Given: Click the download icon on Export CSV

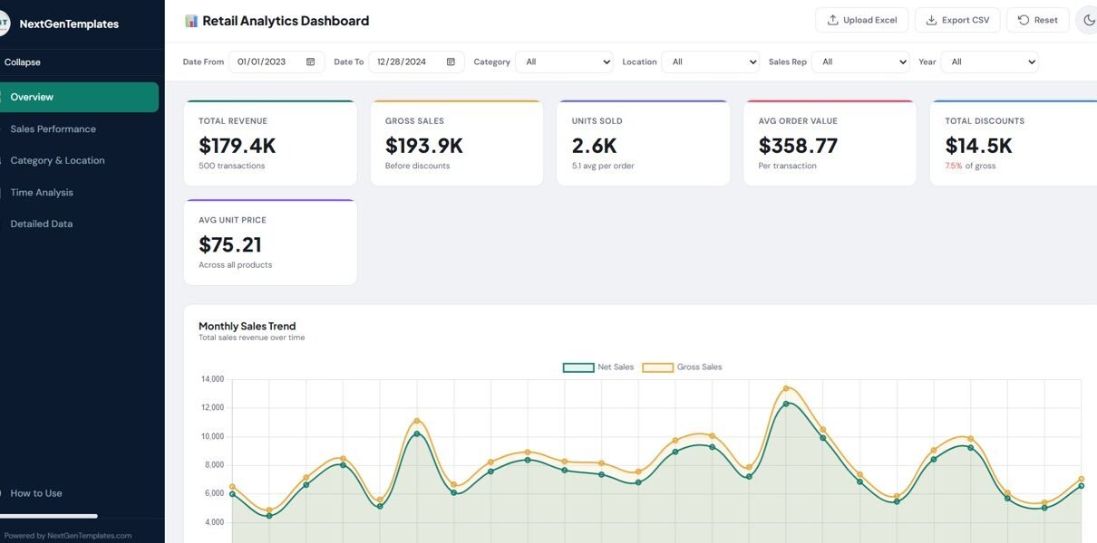Looking at the screenshot, I should point(931,20).
